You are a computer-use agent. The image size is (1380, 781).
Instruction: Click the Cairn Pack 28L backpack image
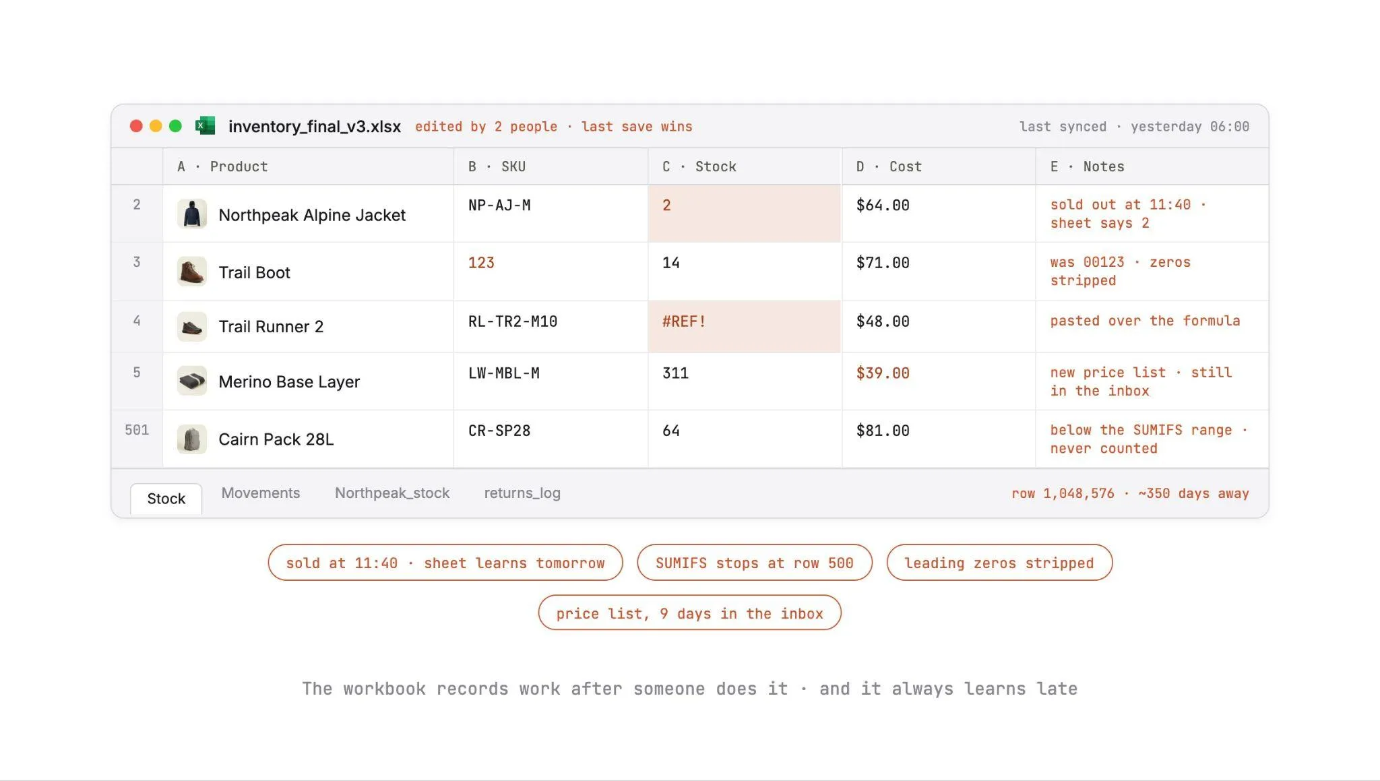click(x=192, y=439)
